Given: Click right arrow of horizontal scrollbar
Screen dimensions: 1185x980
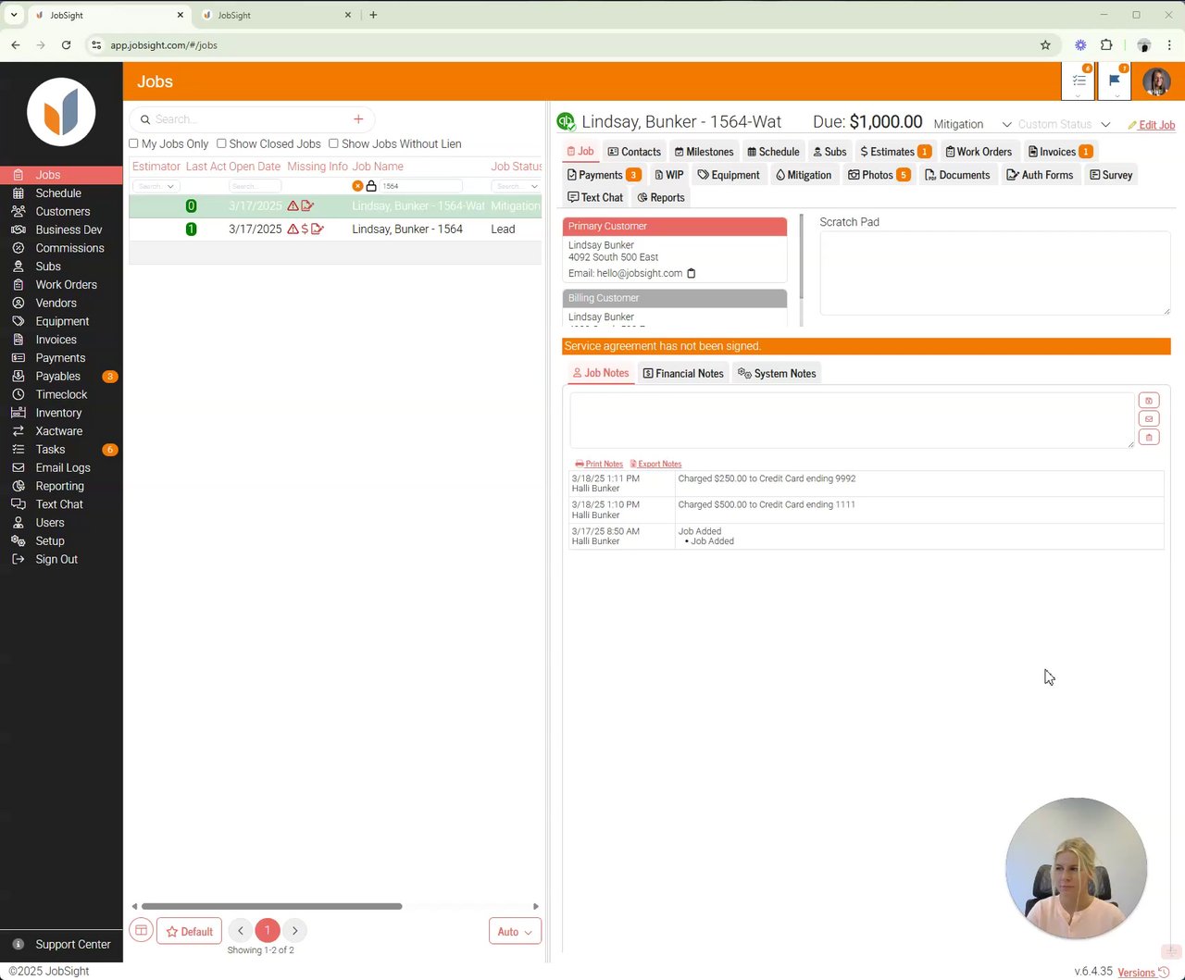Looking at the screenshot, I should point(535,906).
